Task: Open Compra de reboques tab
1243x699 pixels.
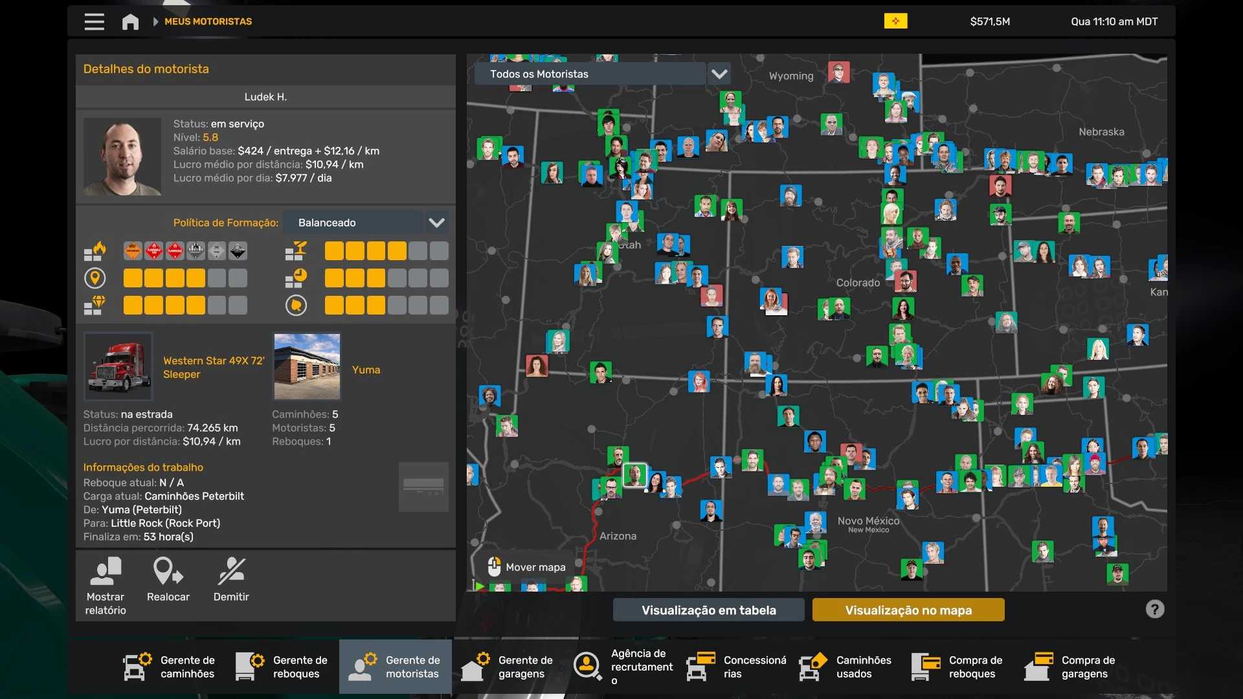Action: coord(958,667)
